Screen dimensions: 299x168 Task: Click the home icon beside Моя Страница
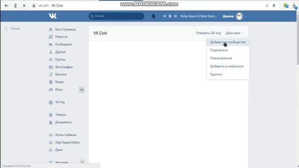[50, 29]
